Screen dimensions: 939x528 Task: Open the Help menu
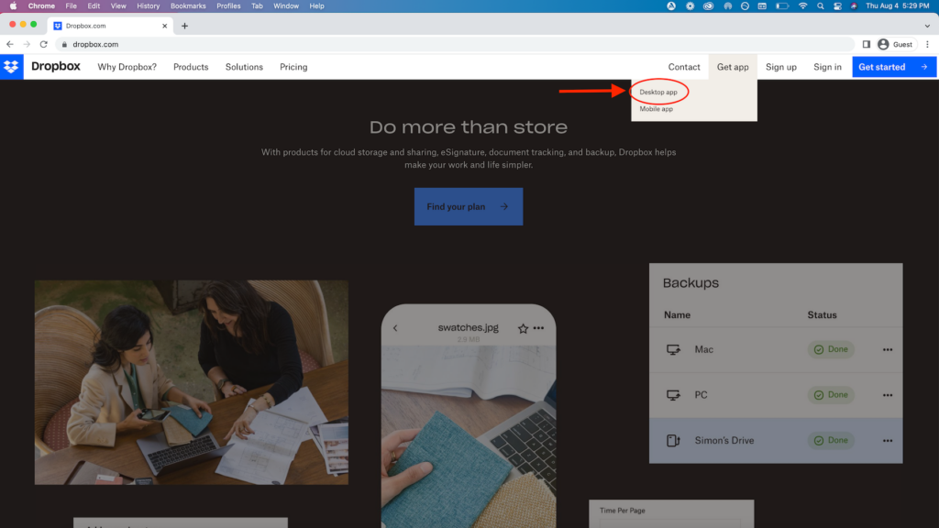[316, 6]
